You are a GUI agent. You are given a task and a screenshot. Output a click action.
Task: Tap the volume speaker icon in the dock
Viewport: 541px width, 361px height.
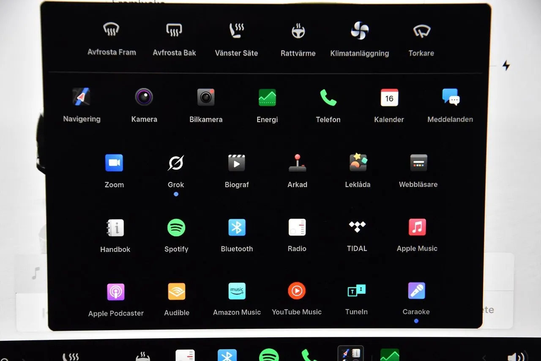point(516,356)
